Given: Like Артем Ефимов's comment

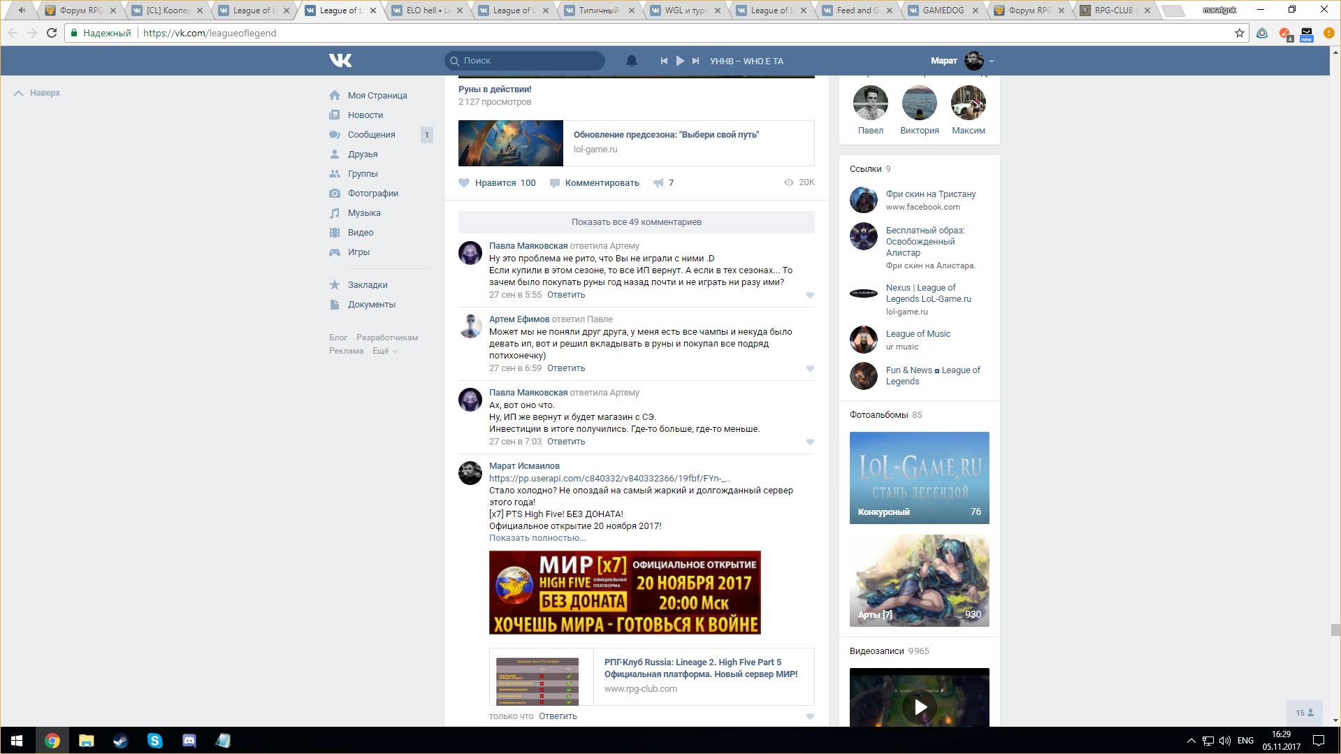Looking at the screenshot, I should [x=810, y=368].
